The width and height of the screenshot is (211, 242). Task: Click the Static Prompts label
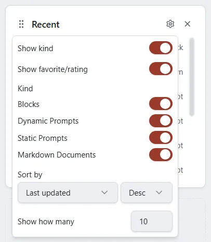43,138
